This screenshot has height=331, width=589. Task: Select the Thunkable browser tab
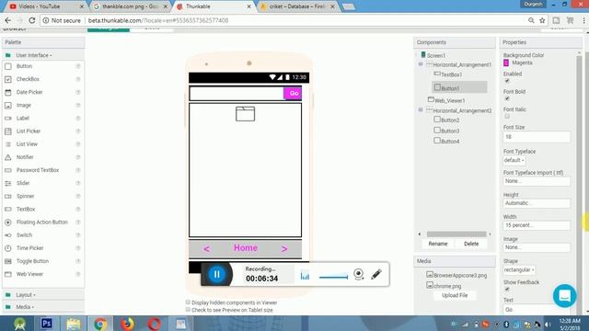tap(213, 6)
